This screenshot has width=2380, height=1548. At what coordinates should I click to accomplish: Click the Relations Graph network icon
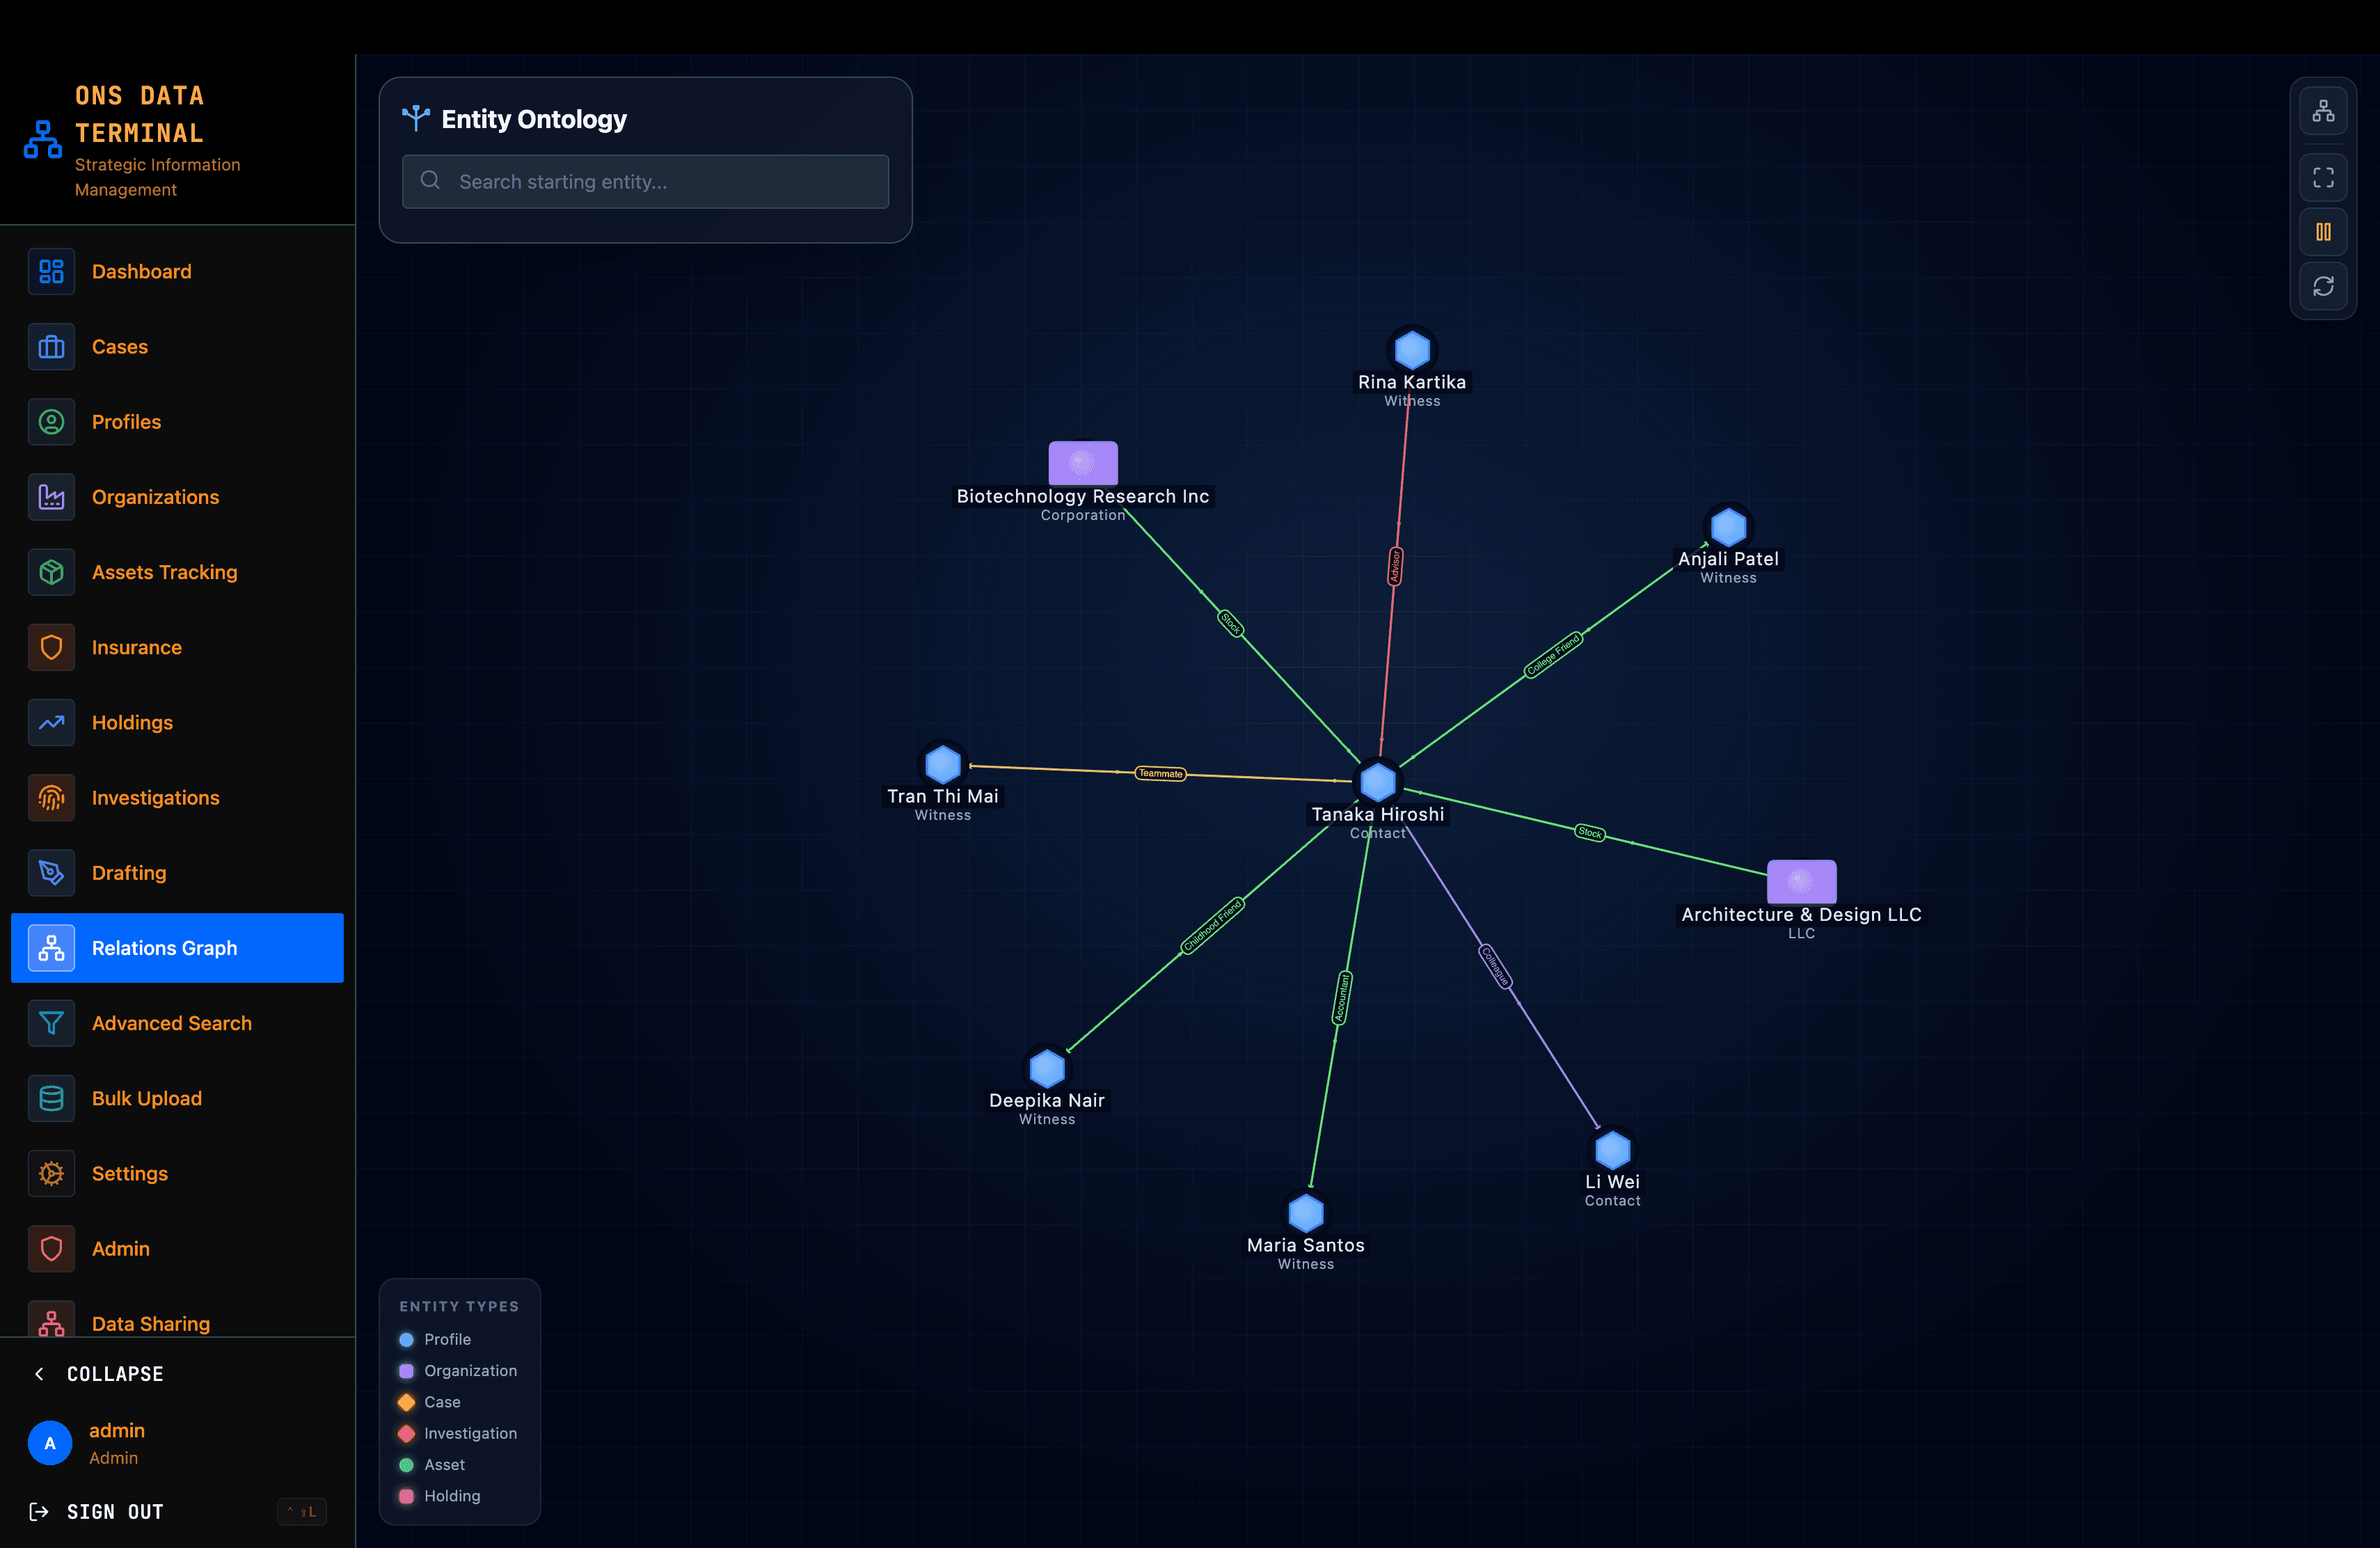coord(51,948)
